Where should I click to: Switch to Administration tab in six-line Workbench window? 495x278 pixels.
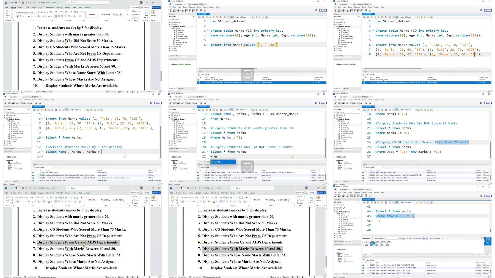174,56
